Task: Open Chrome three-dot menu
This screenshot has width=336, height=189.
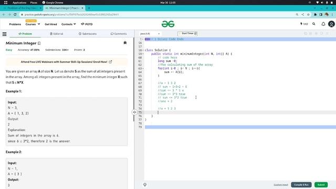Action: (332, 15)
